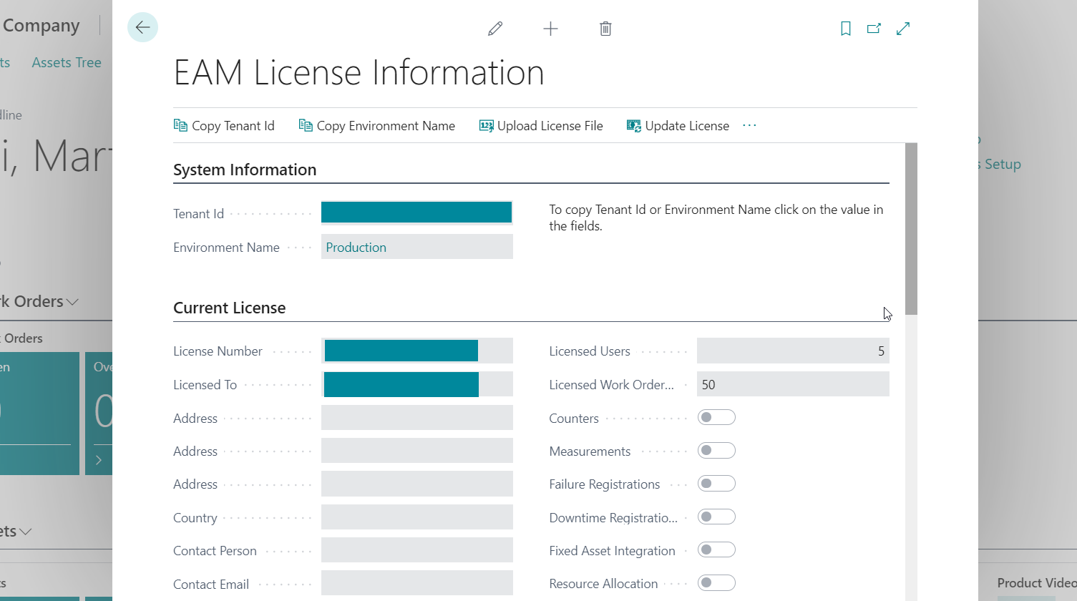Click the trash delete icon

[605, 29]
